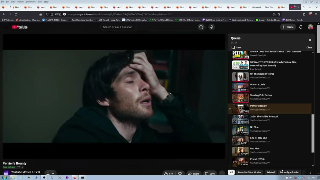Open the File menu
This screenshot has width=320, height=180.
[2, 2]
